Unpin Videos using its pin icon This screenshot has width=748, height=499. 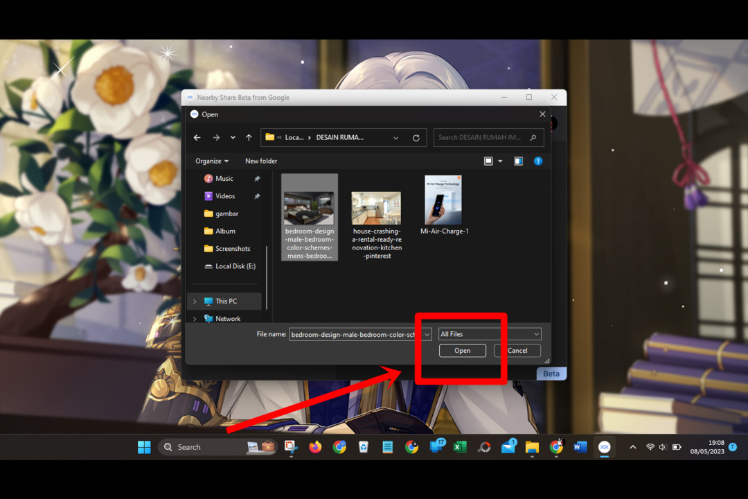[x=257, y=196]
